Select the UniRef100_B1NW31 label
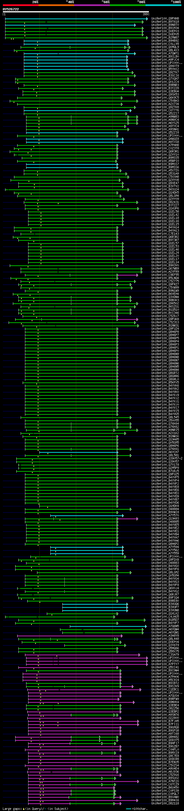The image size is (184, 811). (165, 326)
